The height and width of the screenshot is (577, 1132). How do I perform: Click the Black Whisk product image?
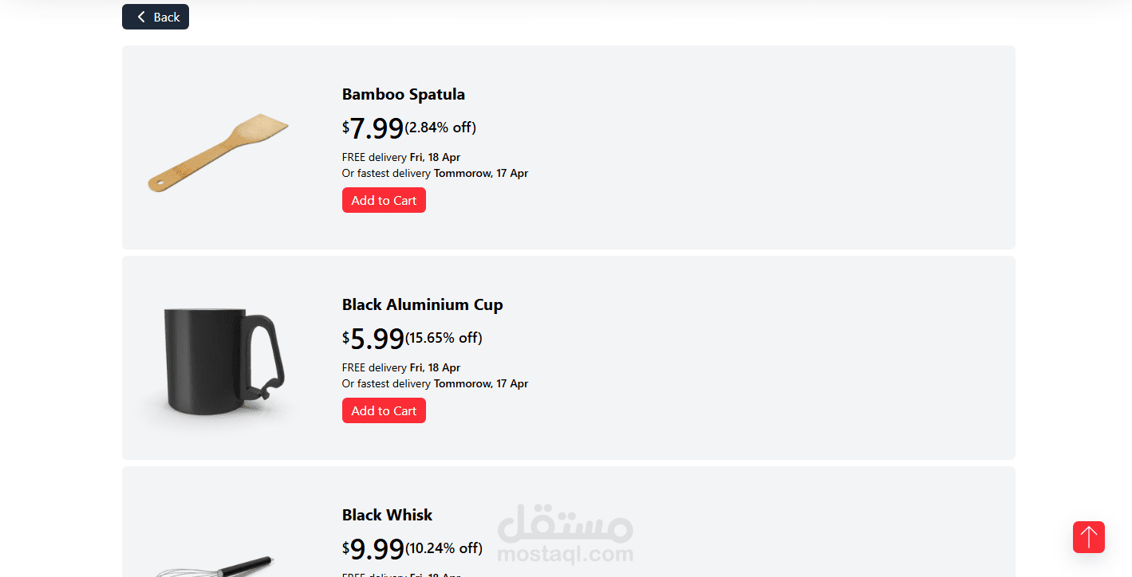pyautogui.click(x=215, y=565)
